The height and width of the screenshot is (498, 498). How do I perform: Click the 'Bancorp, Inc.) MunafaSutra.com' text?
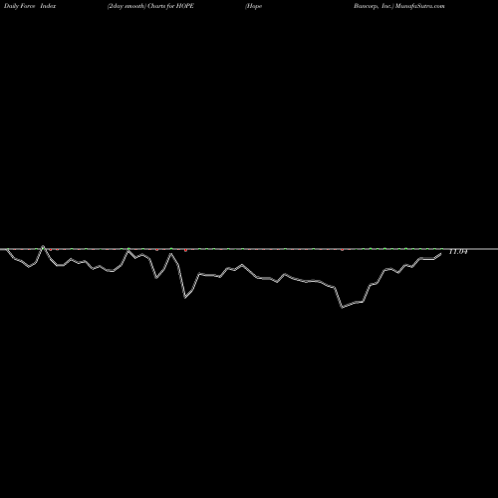[x=399, y=6]
